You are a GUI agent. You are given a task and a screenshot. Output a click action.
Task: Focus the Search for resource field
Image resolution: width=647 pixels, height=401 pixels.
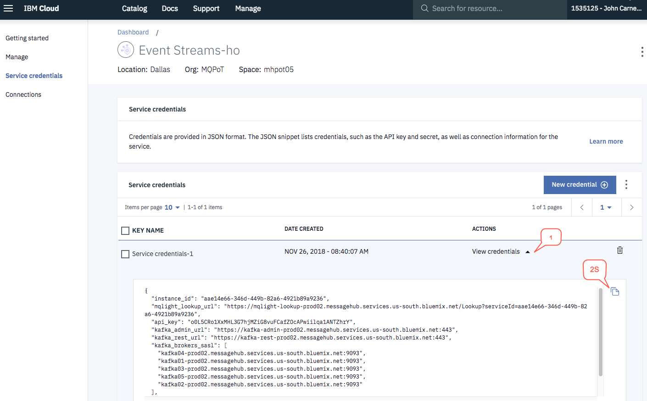pyautogui.click(x=490, y=8)
